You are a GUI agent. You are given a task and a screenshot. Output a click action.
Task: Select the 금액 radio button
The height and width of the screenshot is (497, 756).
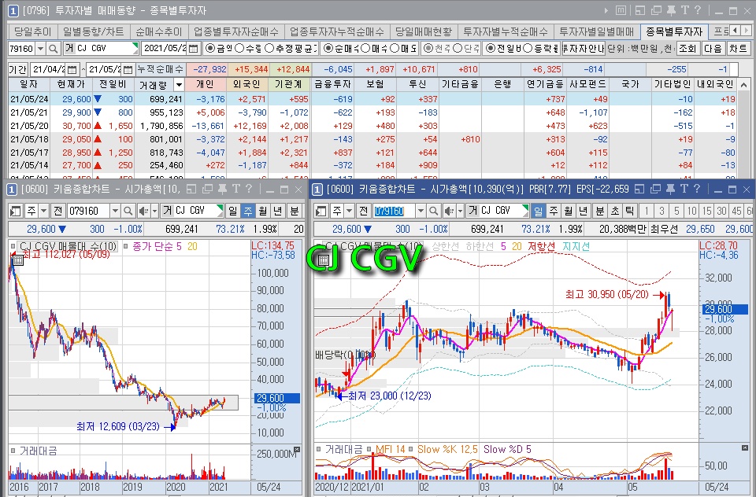pos(210,49)
